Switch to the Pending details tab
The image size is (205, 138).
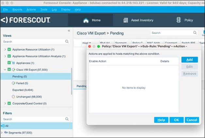pyautogui.click(x=81, y=86)
